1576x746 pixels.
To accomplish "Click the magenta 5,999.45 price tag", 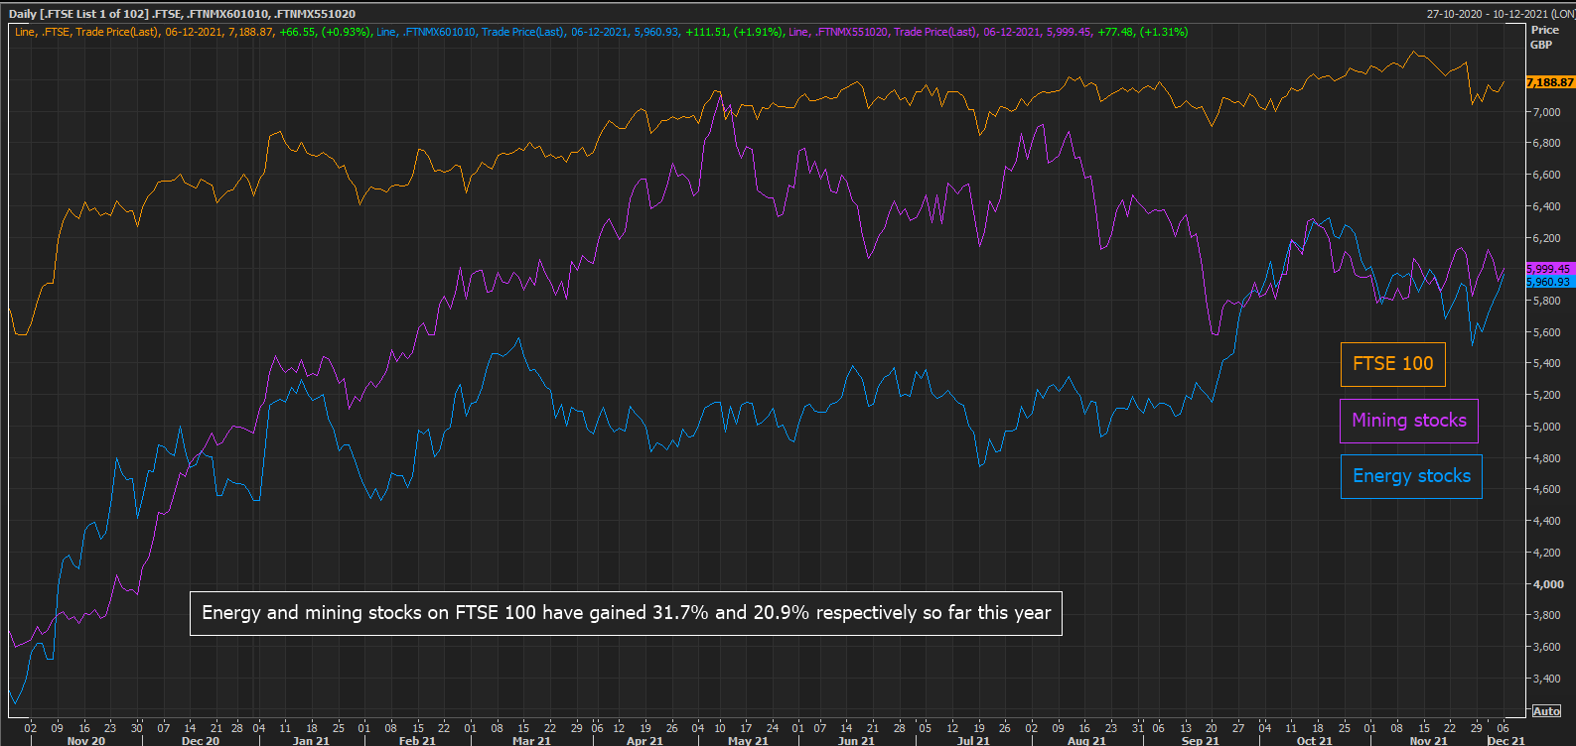I will (x=1548, y=269).
